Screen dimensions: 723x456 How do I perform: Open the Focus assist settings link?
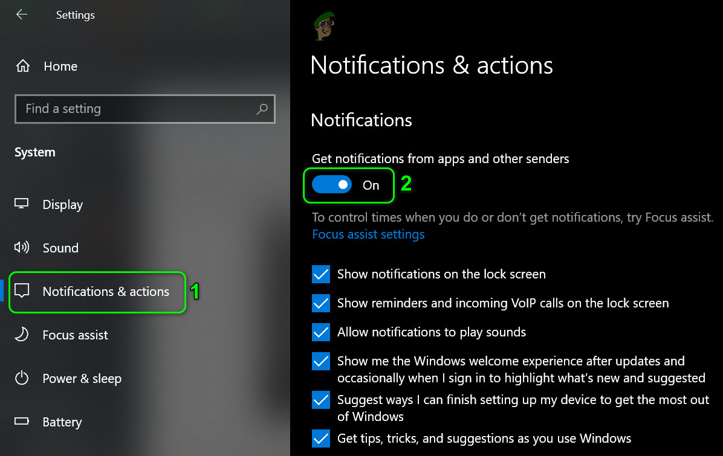pos(368,234)
